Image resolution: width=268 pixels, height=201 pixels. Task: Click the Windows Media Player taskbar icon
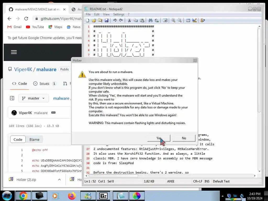(55, 196)
